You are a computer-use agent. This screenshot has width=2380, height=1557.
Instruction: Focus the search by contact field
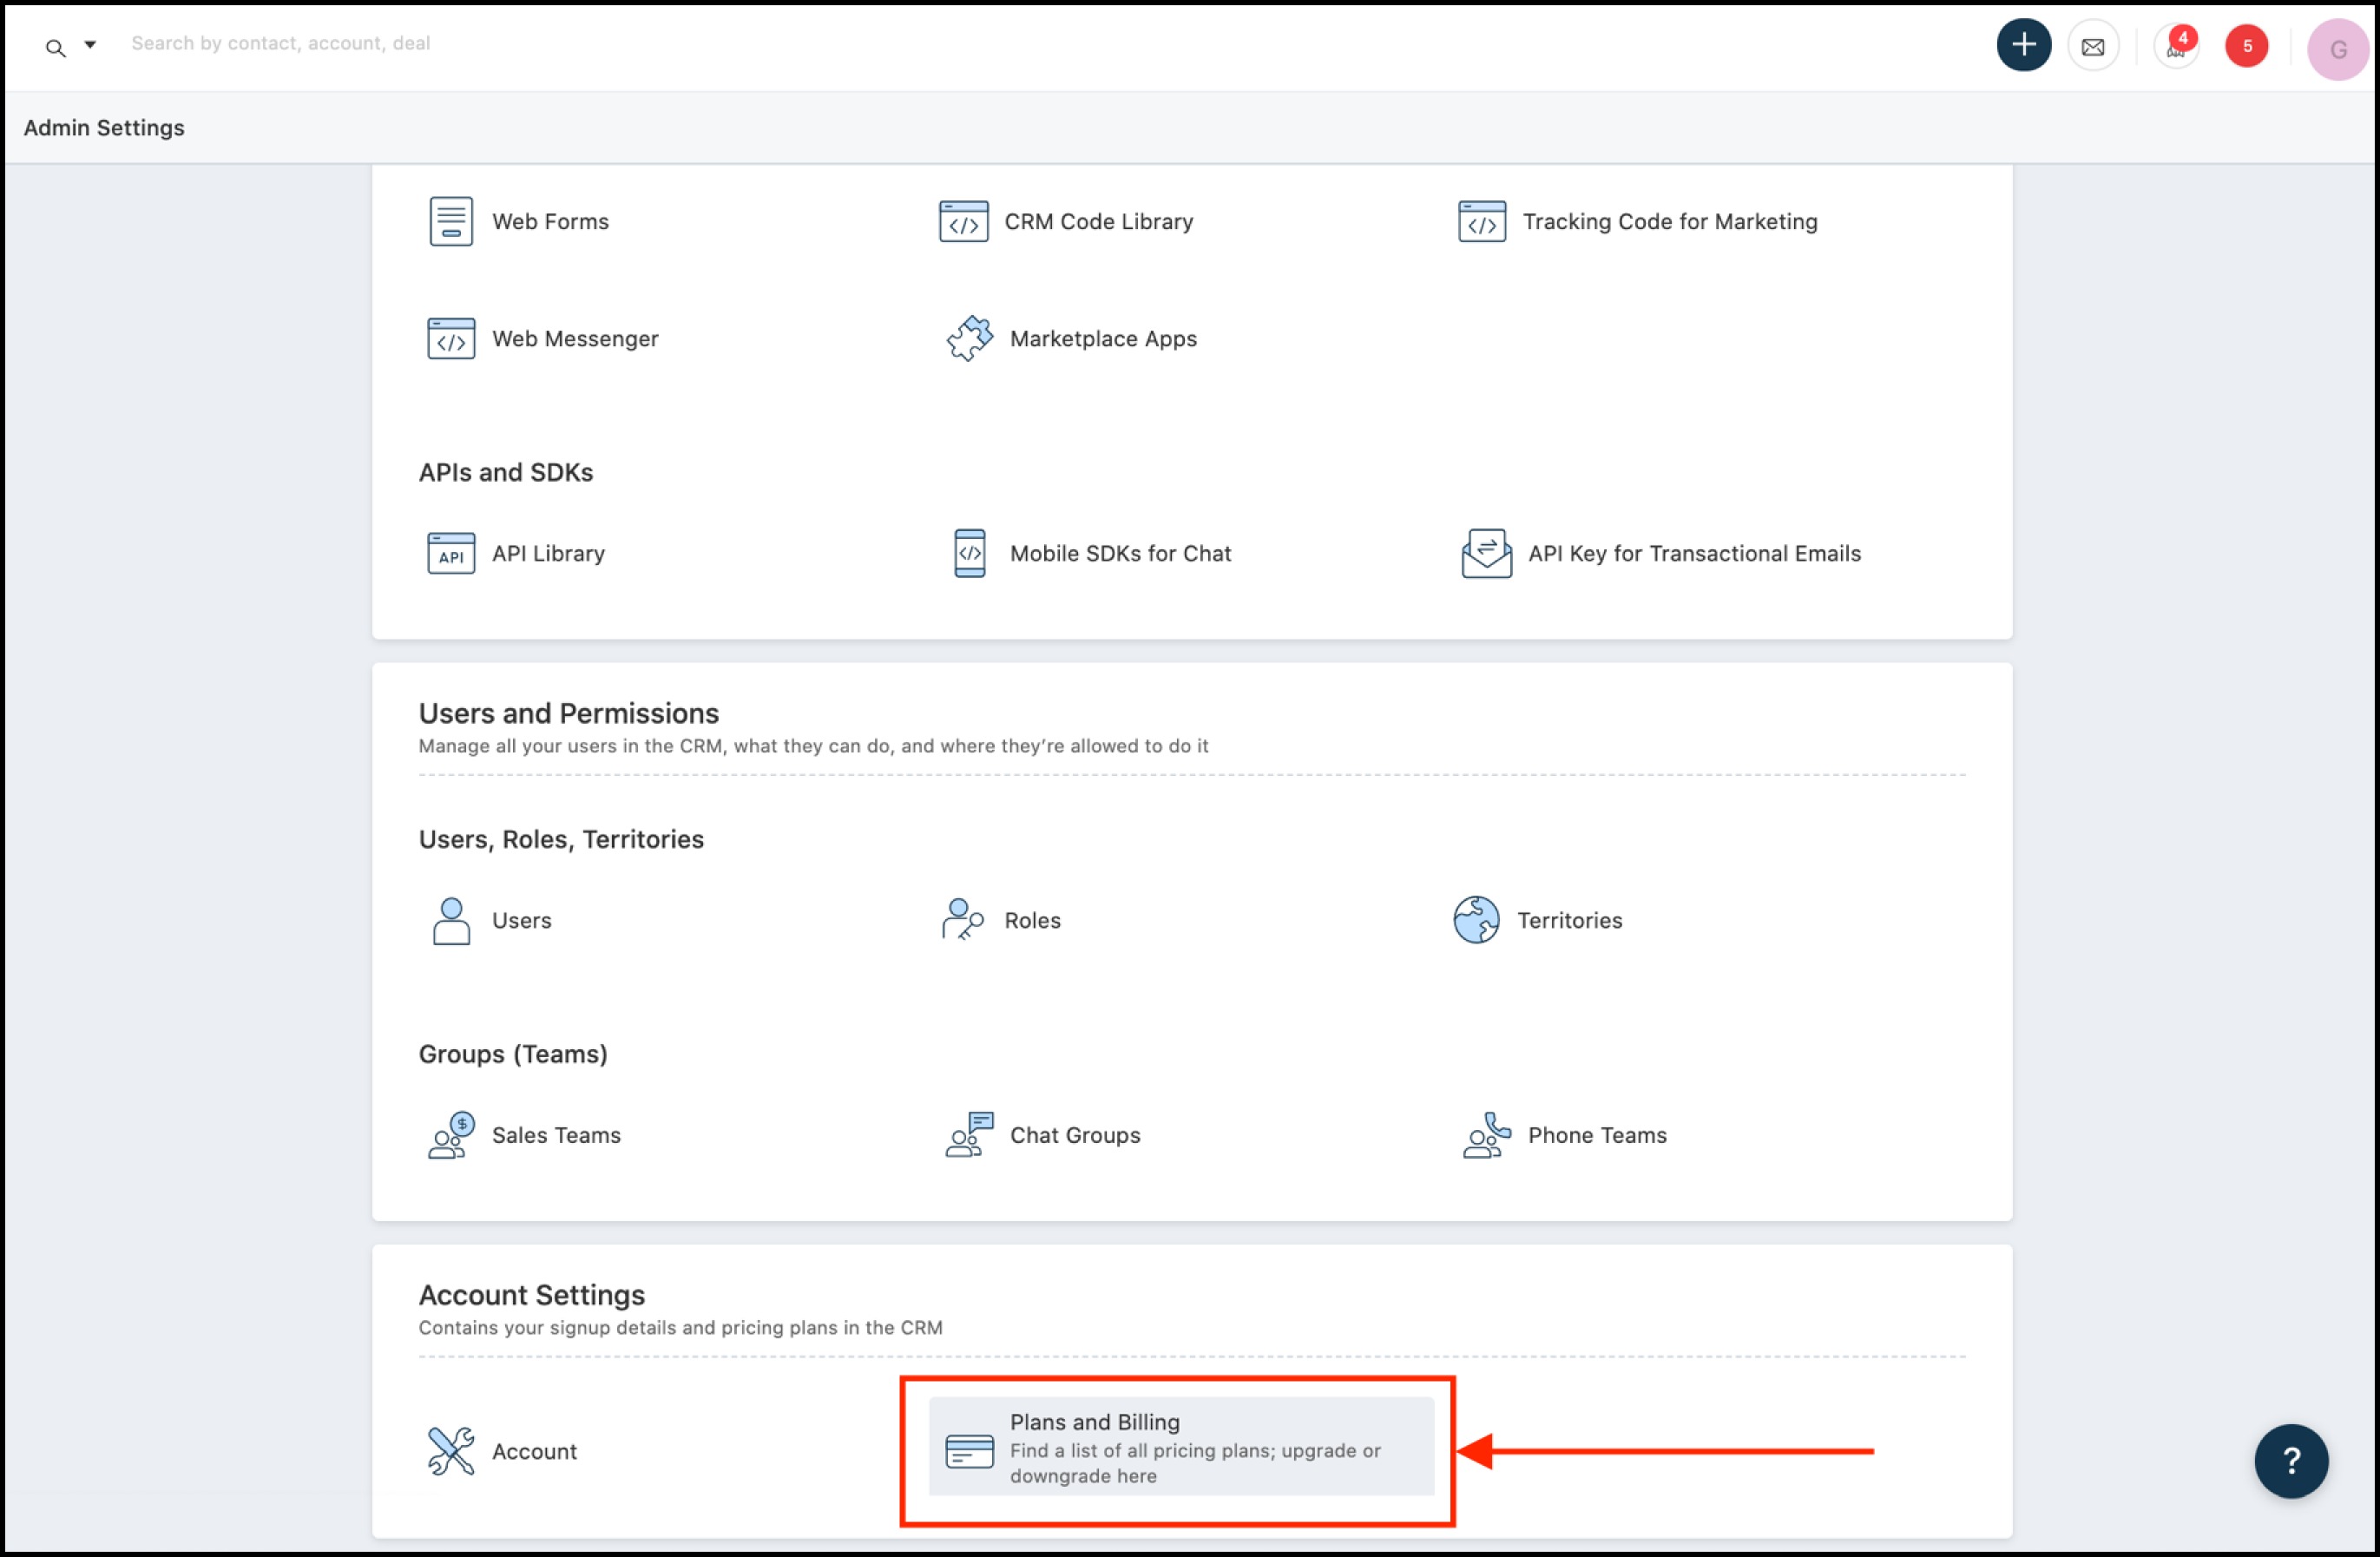280,43
